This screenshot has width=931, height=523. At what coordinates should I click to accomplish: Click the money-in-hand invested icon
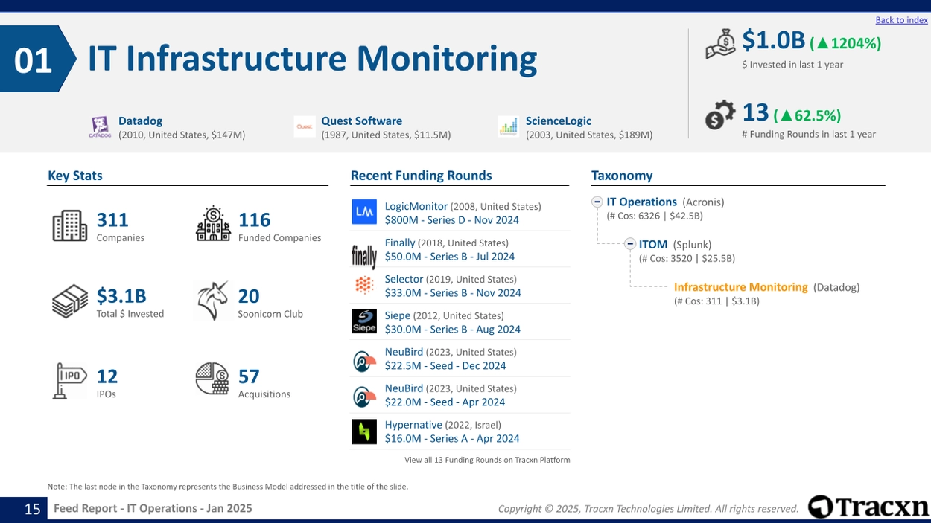coord(720,43)
